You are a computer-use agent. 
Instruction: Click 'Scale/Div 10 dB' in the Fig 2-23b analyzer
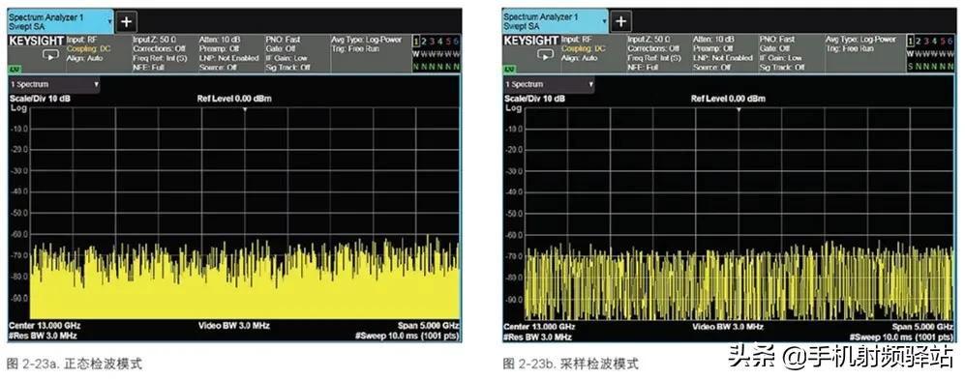[535, 99]
